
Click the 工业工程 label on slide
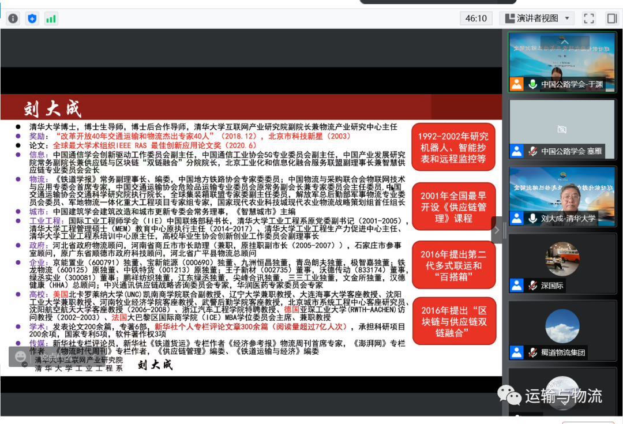(x=46, y=221)
